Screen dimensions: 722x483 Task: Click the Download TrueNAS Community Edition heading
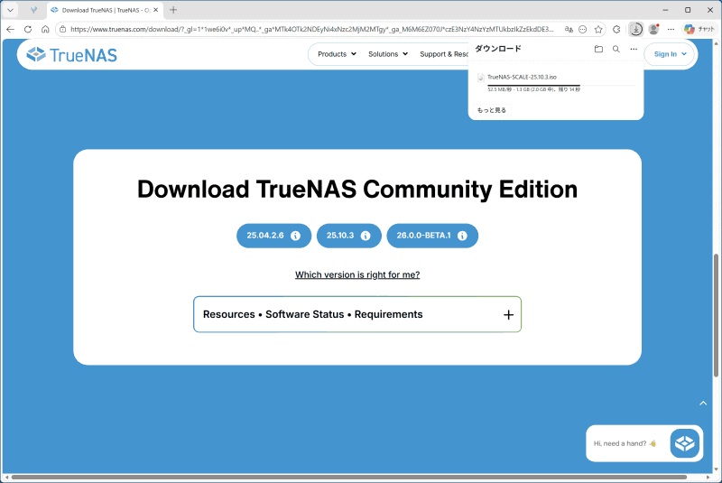tap(357, 190)
